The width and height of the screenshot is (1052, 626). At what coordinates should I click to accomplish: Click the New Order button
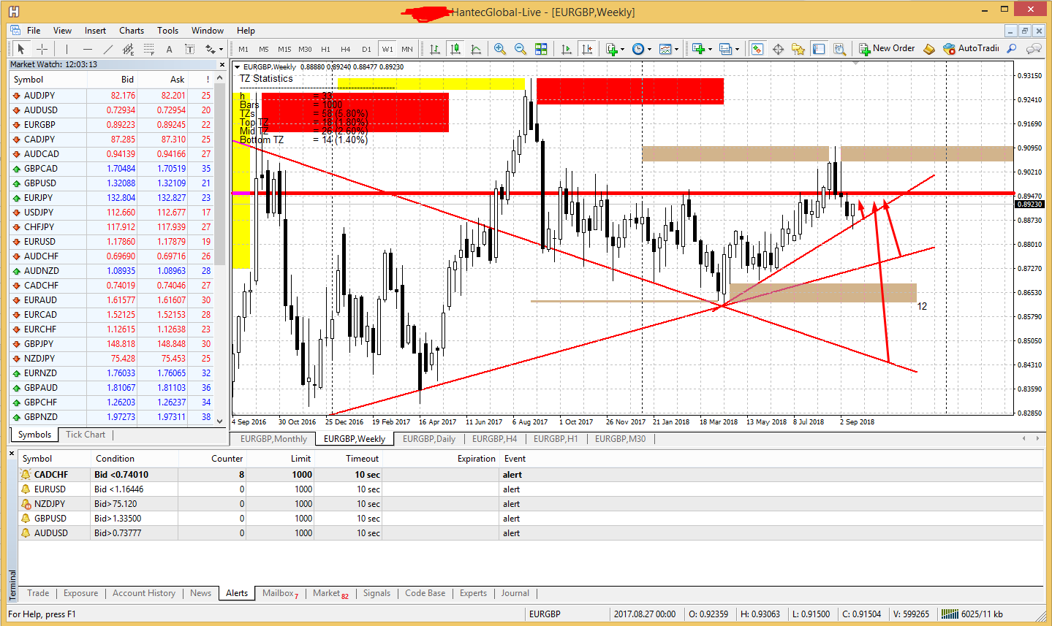point(887,49)
